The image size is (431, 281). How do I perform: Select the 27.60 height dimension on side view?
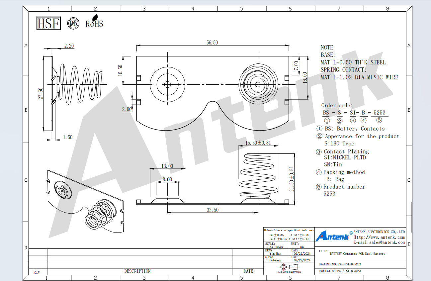click(x=41, y=93)
